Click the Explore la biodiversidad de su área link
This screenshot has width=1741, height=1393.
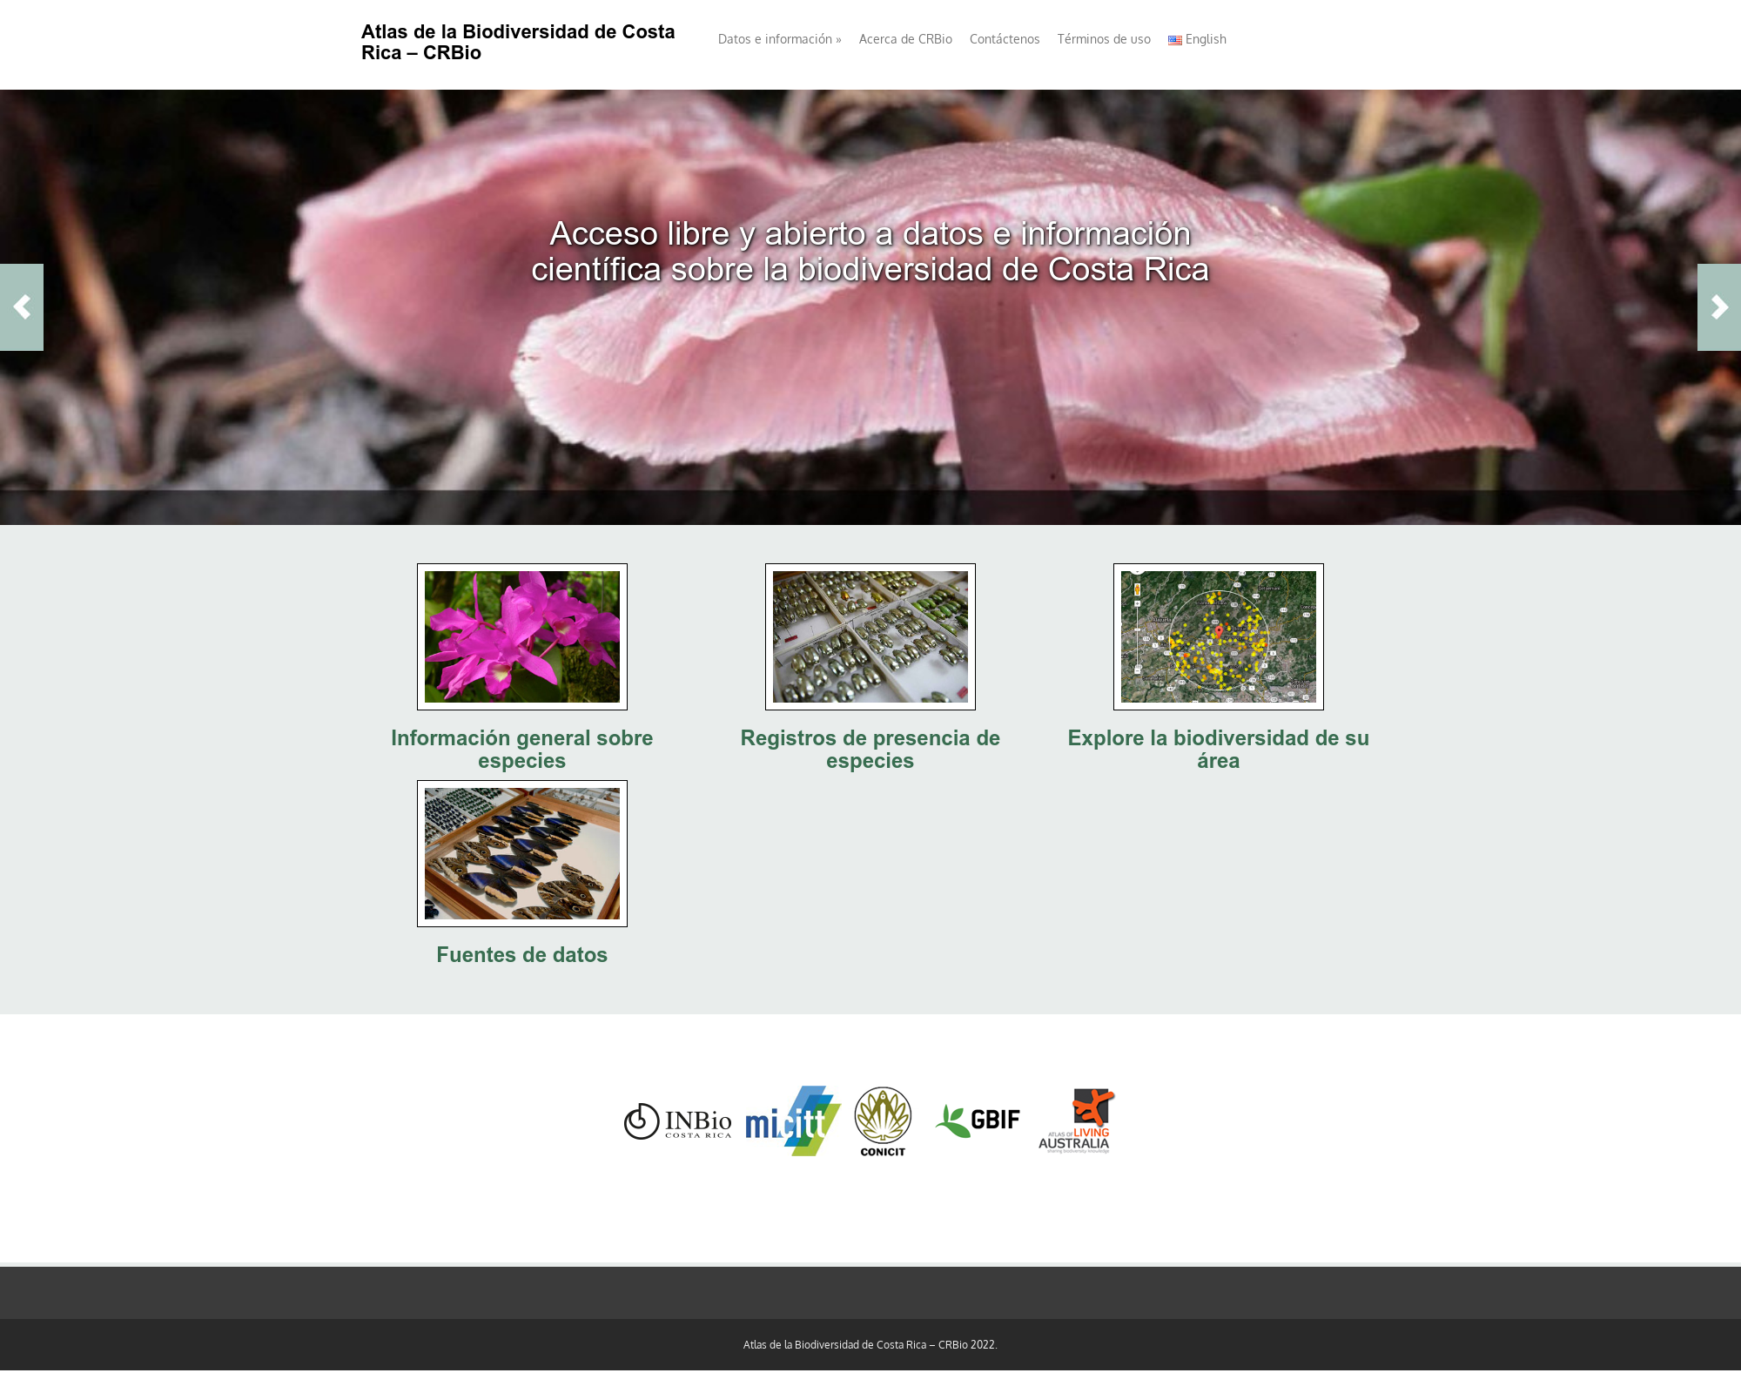(x=1218, y=749)
